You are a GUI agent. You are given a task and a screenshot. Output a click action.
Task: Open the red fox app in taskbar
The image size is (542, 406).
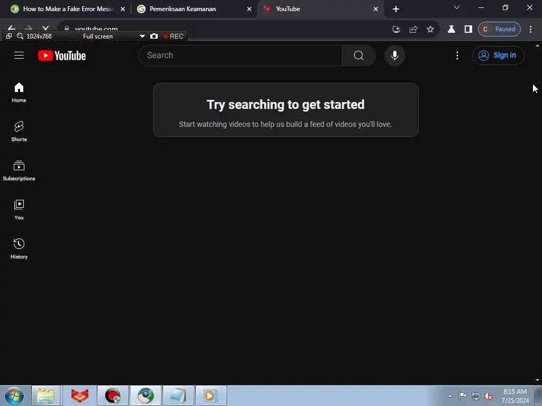point(79,395)
